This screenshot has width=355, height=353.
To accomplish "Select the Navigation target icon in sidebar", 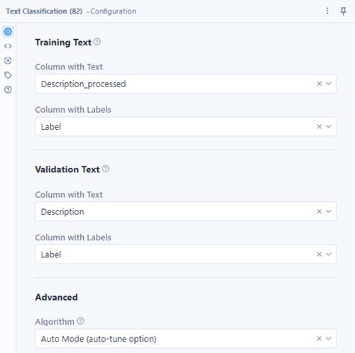I will (x=8, y=61).
